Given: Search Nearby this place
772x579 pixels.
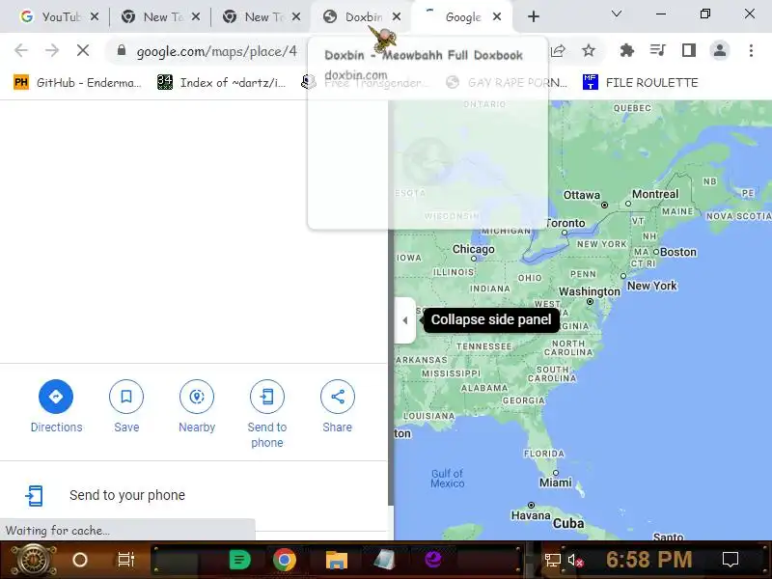Looking at the screenshot, I should [197, 406].
